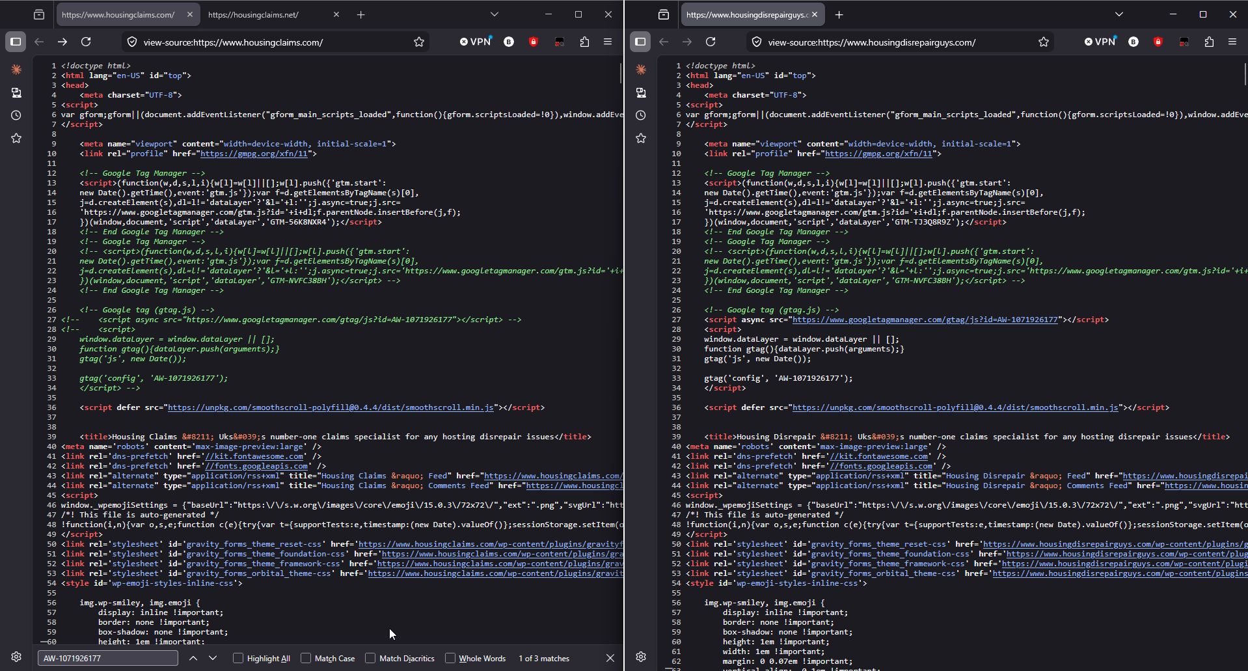Viewport: 1248px width, 671px height.
Task: Open sidebar settings gear in left window
Action: point(16,657)
